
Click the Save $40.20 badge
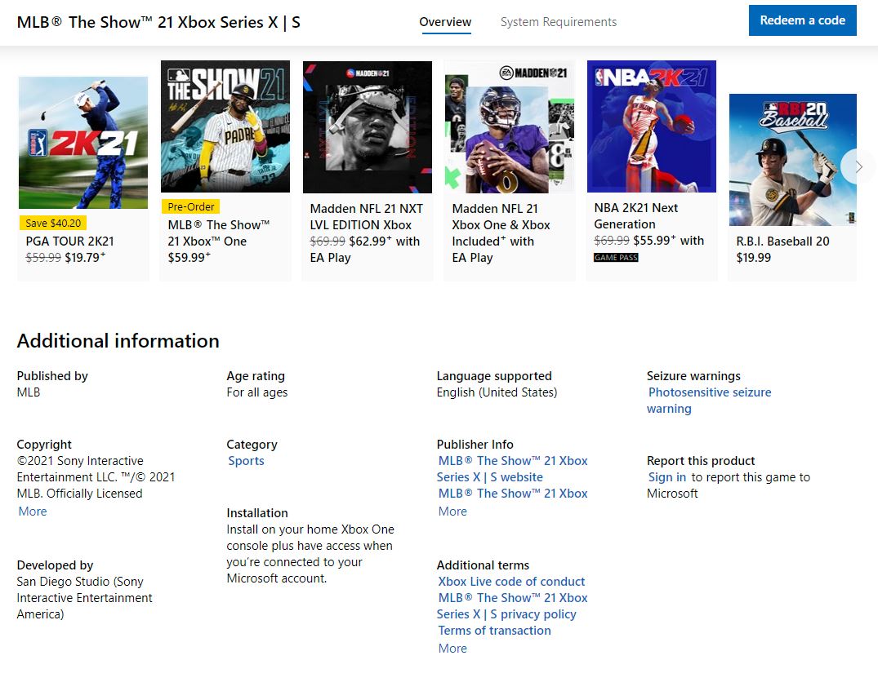[53, 224]
